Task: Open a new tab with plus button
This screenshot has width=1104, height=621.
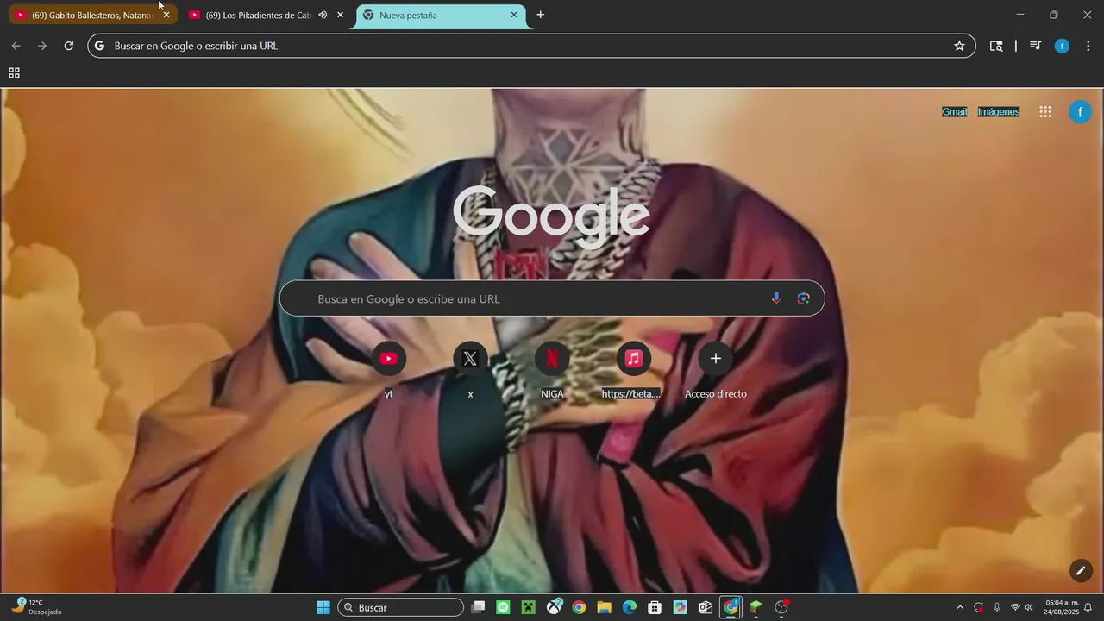Action: click(540, 15)
